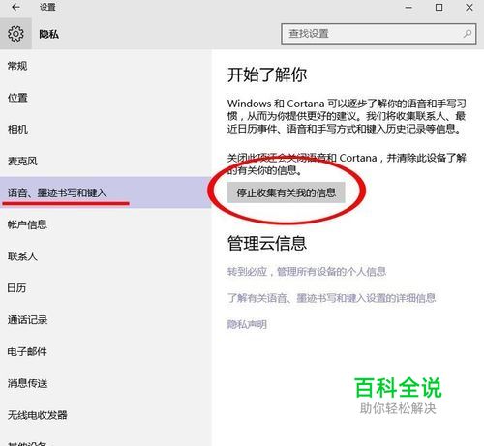This screenshot has width=484, height=446.
Task: Click the 隐私 page title
Action: coord(49,34)
